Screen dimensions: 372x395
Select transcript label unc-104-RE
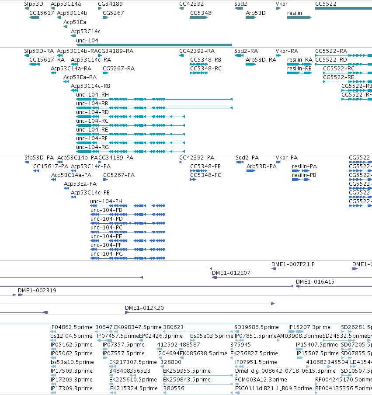tap(92, 130)
